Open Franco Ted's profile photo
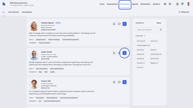193x108 pixels. [x=34, y=84]
